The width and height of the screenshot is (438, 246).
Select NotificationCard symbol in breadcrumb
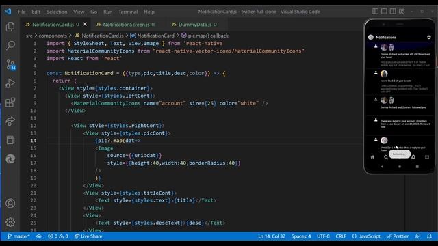pos(152,36)
